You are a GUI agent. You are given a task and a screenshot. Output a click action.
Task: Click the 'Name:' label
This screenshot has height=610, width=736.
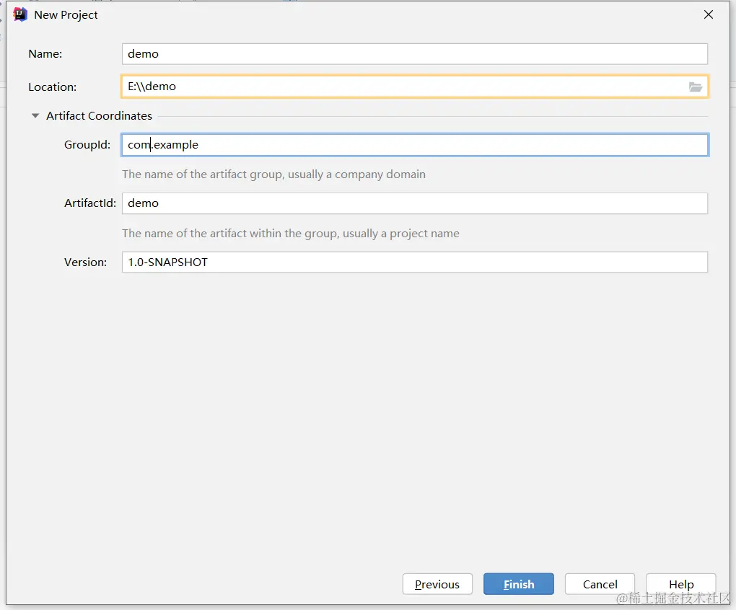(45, 54)
